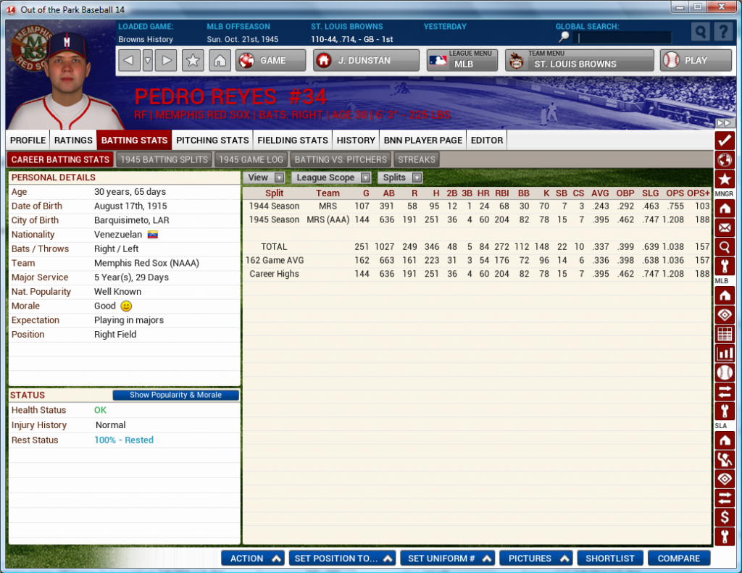Image resolution: width=742 pixels, height=573 pixels.
Task: Click the magnifier icon in the MNGR sidebar section
Action: tap(724, 246)
